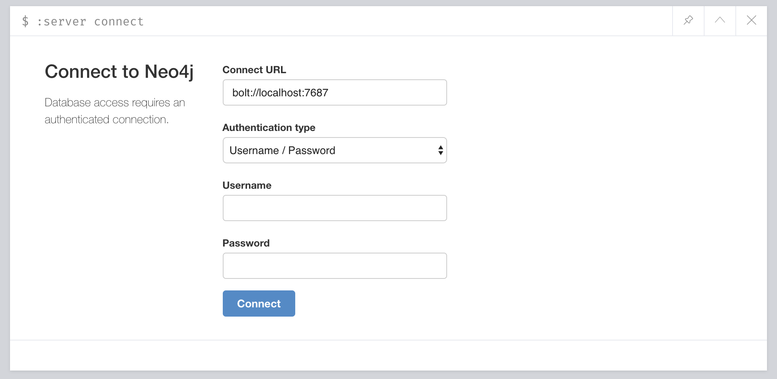777x379 pixels.
Task: Click the 'Username' field label
Action: [x=247, y=185]
